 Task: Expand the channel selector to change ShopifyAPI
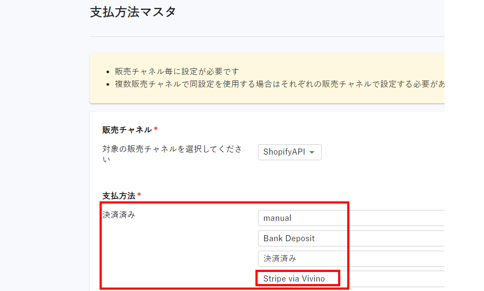pyautogui.click(x=289, y=152)
